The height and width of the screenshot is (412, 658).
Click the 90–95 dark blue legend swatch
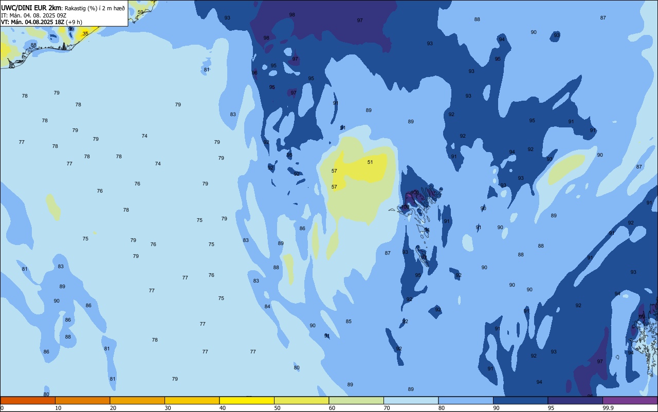click(520, 400)
